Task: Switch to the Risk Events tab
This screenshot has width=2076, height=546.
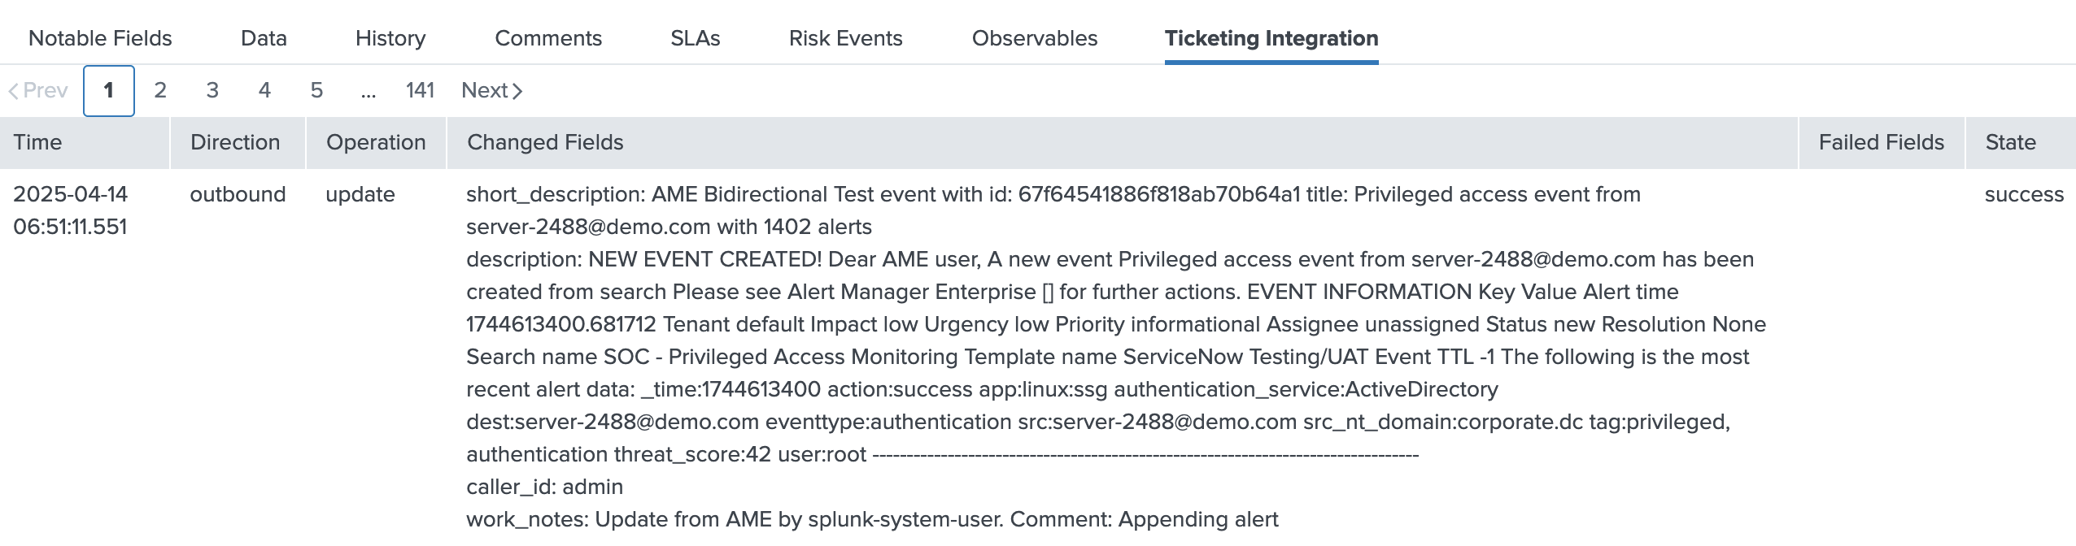Action: [x=845, y=38]
